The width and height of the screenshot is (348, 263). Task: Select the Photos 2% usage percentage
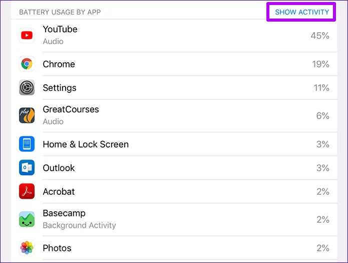(322, 248)
